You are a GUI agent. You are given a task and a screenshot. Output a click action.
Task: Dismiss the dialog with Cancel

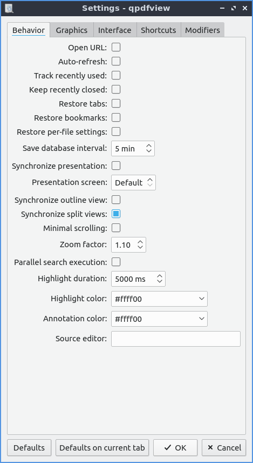pos(224,448)
